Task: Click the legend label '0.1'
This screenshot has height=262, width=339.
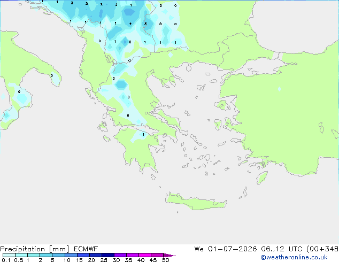Action: [x=6, y=260]
